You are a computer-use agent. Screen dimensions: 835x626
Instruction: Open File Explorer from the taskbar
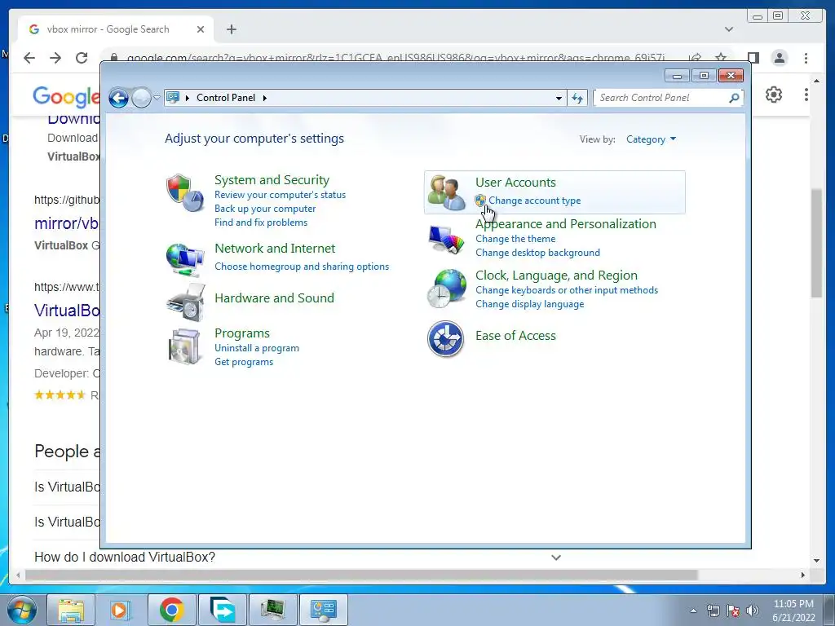point(71,610)
